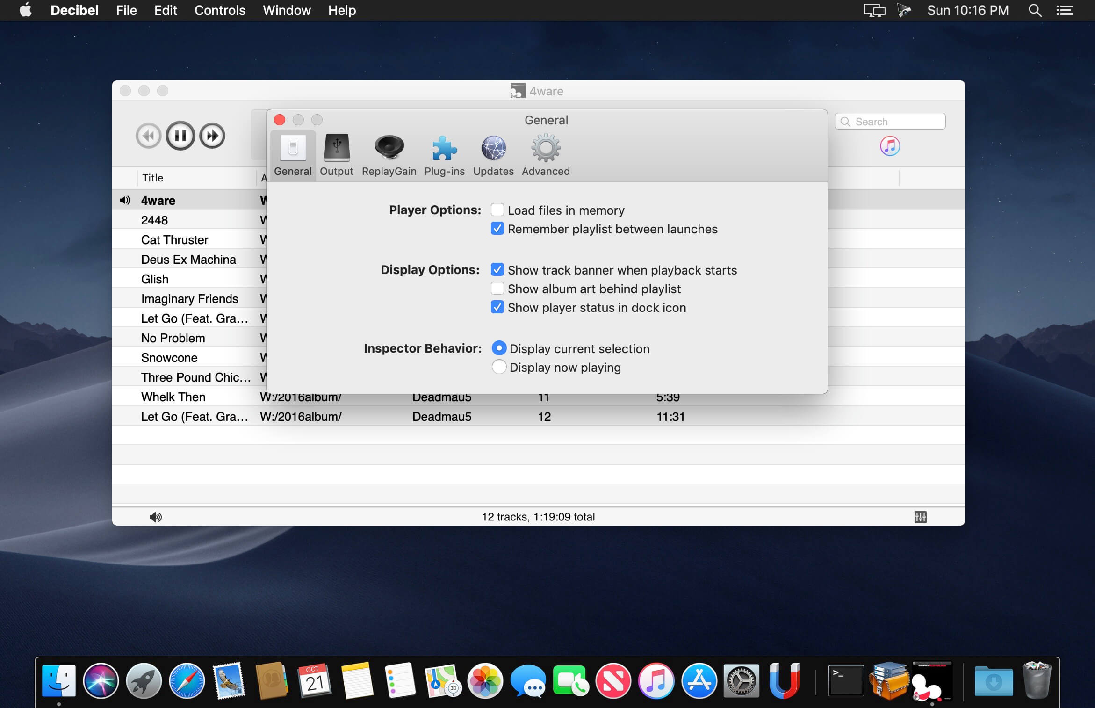Open the Advanced preferences tab
This screenshot has height=708, width=1095.
pos(546,155)
